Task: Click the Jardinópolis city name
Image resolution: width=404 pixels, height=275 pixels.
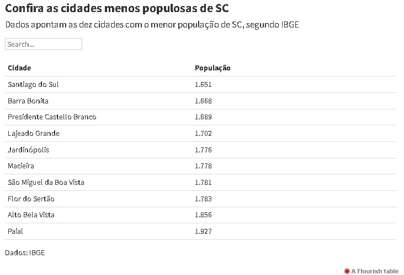Action: 29,150
